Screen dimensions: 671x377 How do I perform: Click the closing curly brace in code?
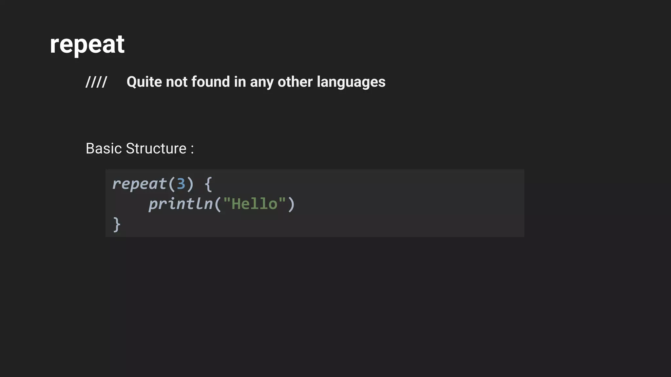(117, 224)
